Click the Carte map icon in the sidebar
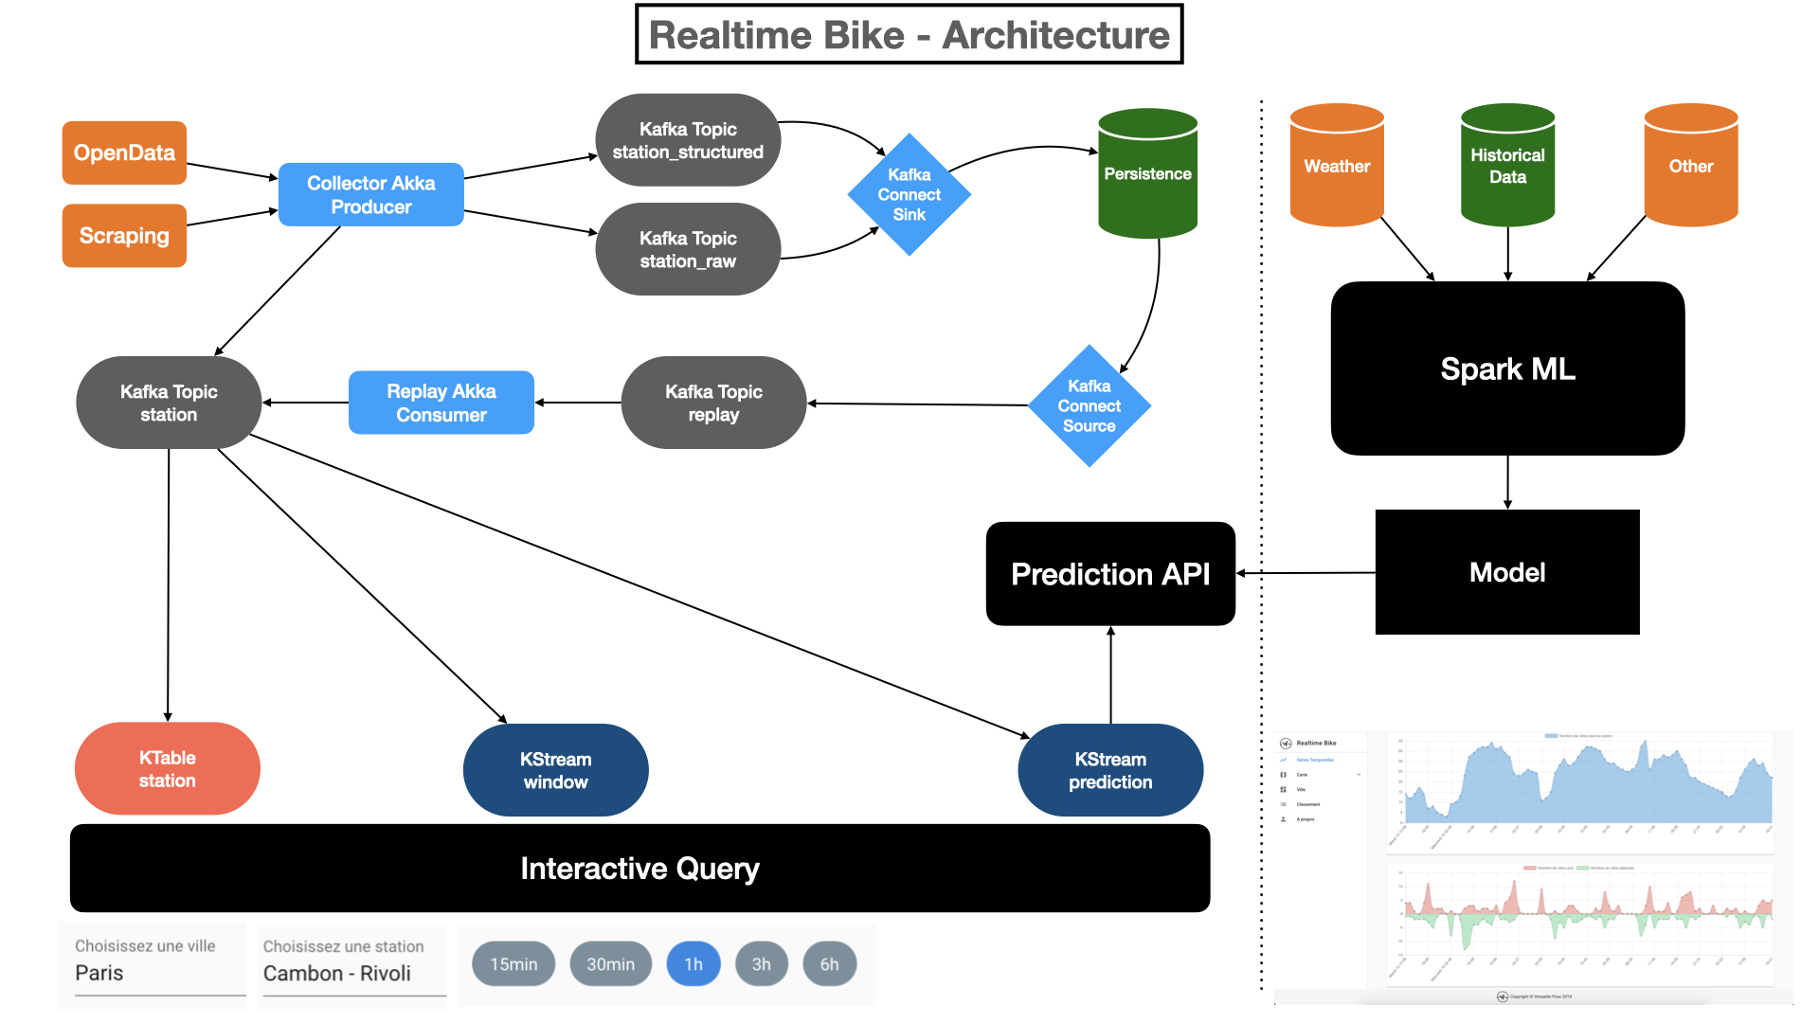The width and height of the screenshot is (1819, 1023). pyautogui.click(x=1284, y=775)
